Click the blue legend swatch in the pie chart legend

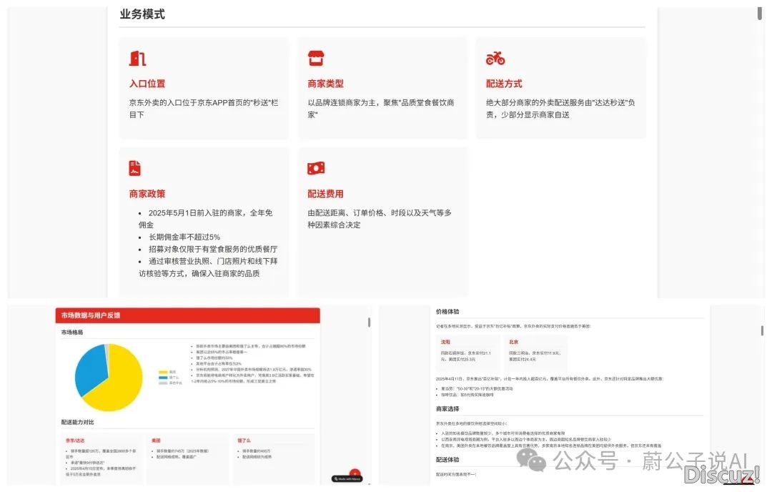click(x=163, y=378)
